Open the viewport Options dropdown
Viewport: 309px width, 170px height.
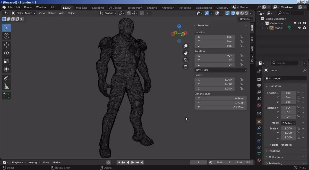point(246,19)
